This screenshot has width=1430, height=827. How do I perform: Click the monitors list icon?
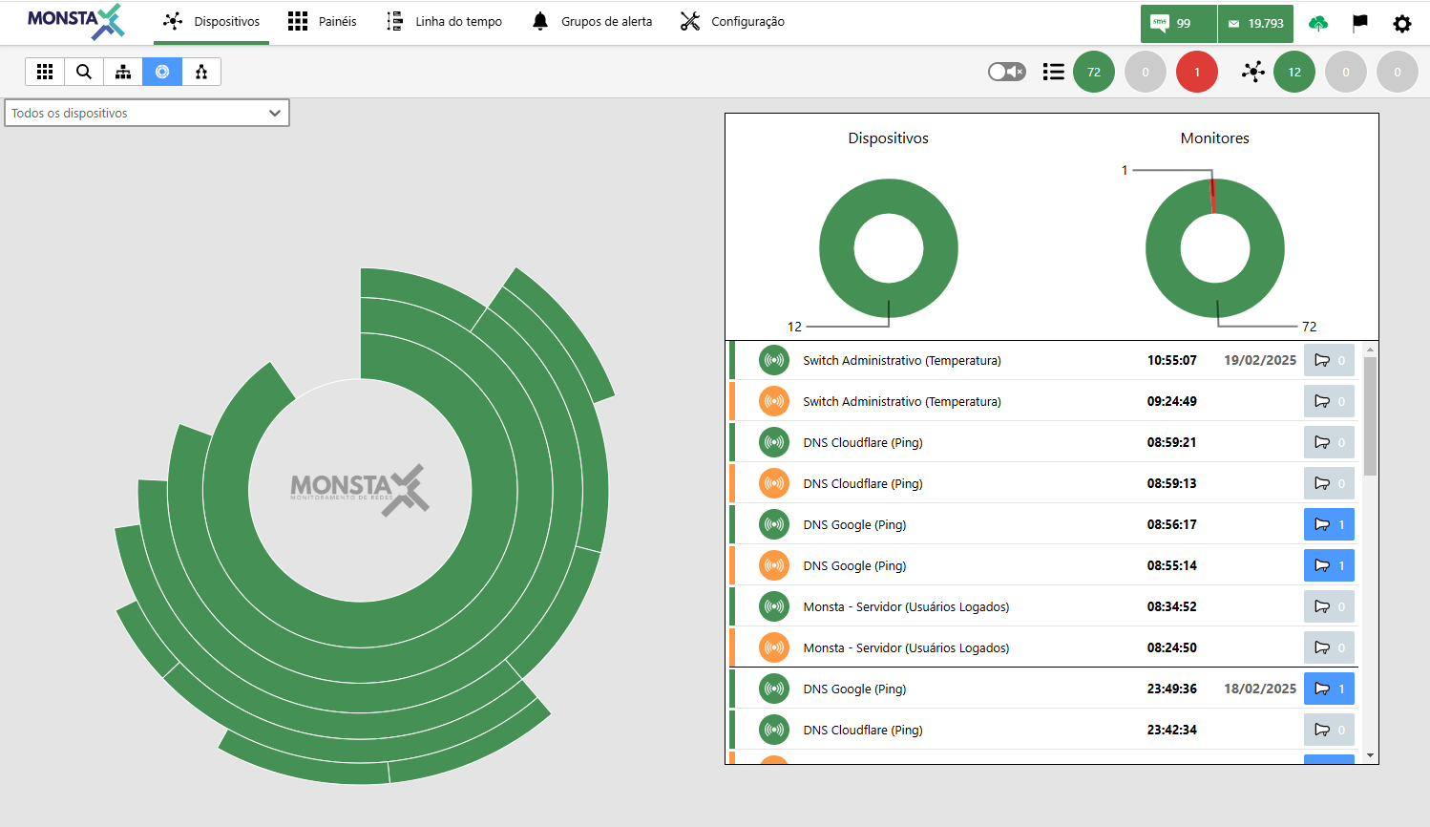coord(1054,72)
